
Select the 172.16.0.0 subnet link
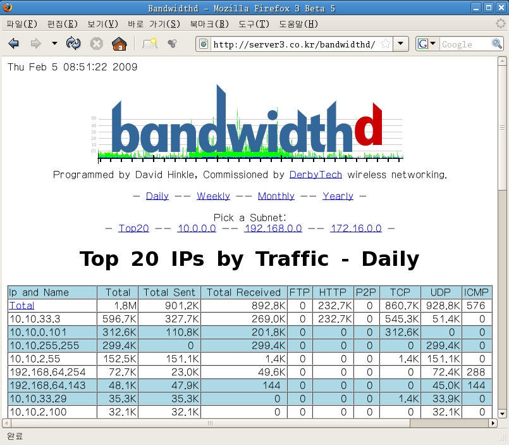356,228
